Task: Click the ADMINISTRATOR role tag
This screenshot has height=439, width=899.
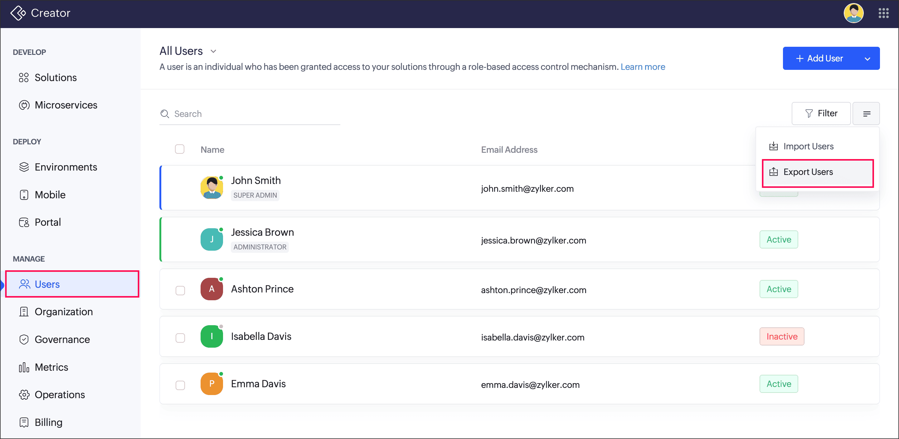Action: point(260,247)
